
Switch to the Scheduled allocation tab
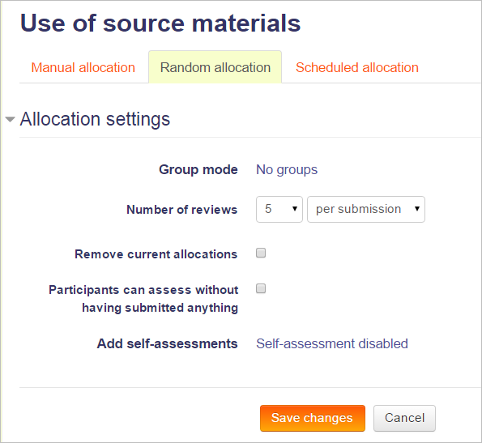(x=357, y=67)
